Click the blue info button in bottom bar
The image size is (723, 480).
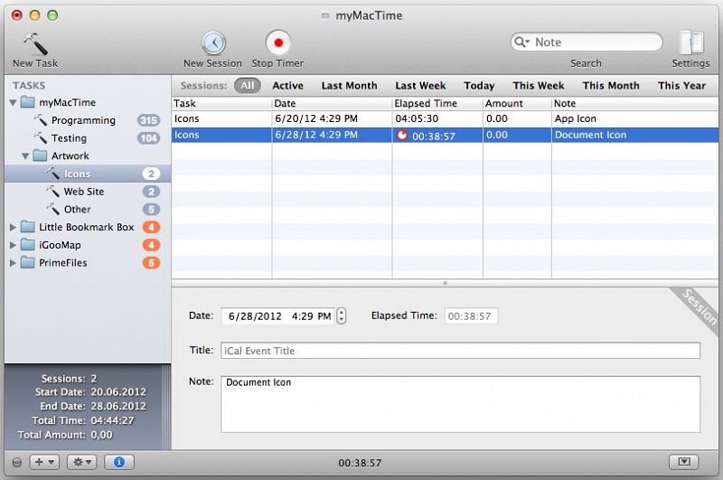[119, 462]
